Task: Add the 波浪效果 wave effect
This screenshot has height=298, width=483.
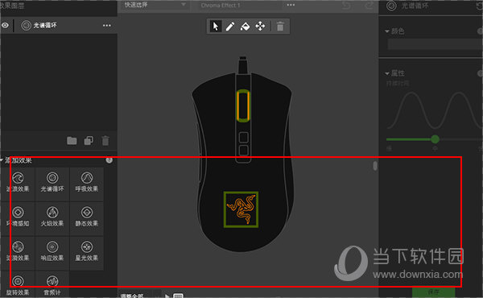Action: pos(18,184)
